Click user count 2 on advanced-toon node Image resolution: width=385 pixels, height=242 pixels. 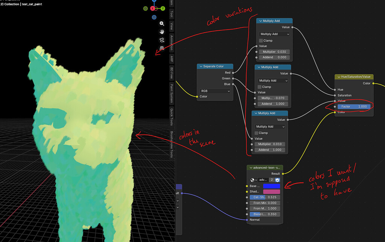tap(272, 180)
